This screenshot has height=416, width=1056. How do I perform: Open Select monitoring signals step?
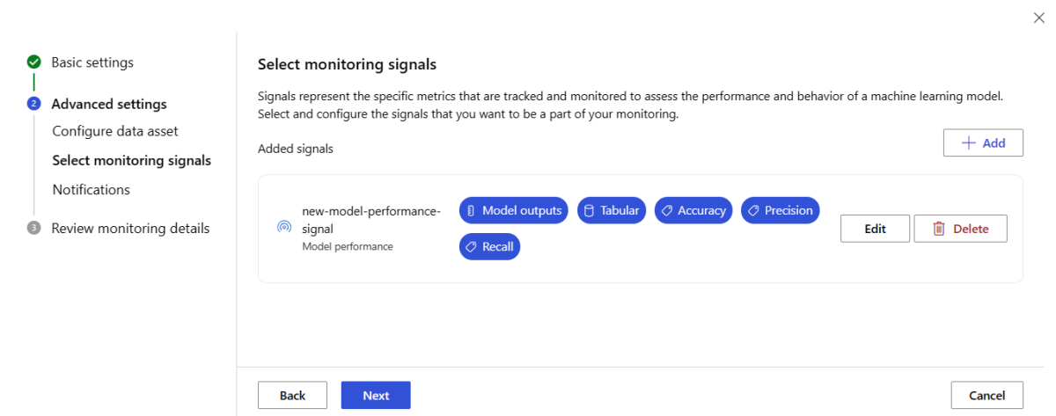click(131, 160)
